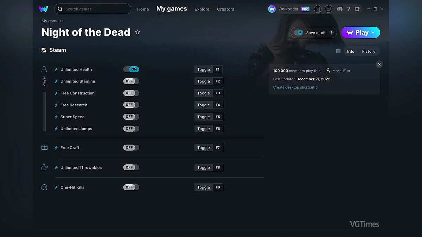This screenshot has width=422, height=237.
Task: Close the info panel with X
Action: [x=379, y=64]
